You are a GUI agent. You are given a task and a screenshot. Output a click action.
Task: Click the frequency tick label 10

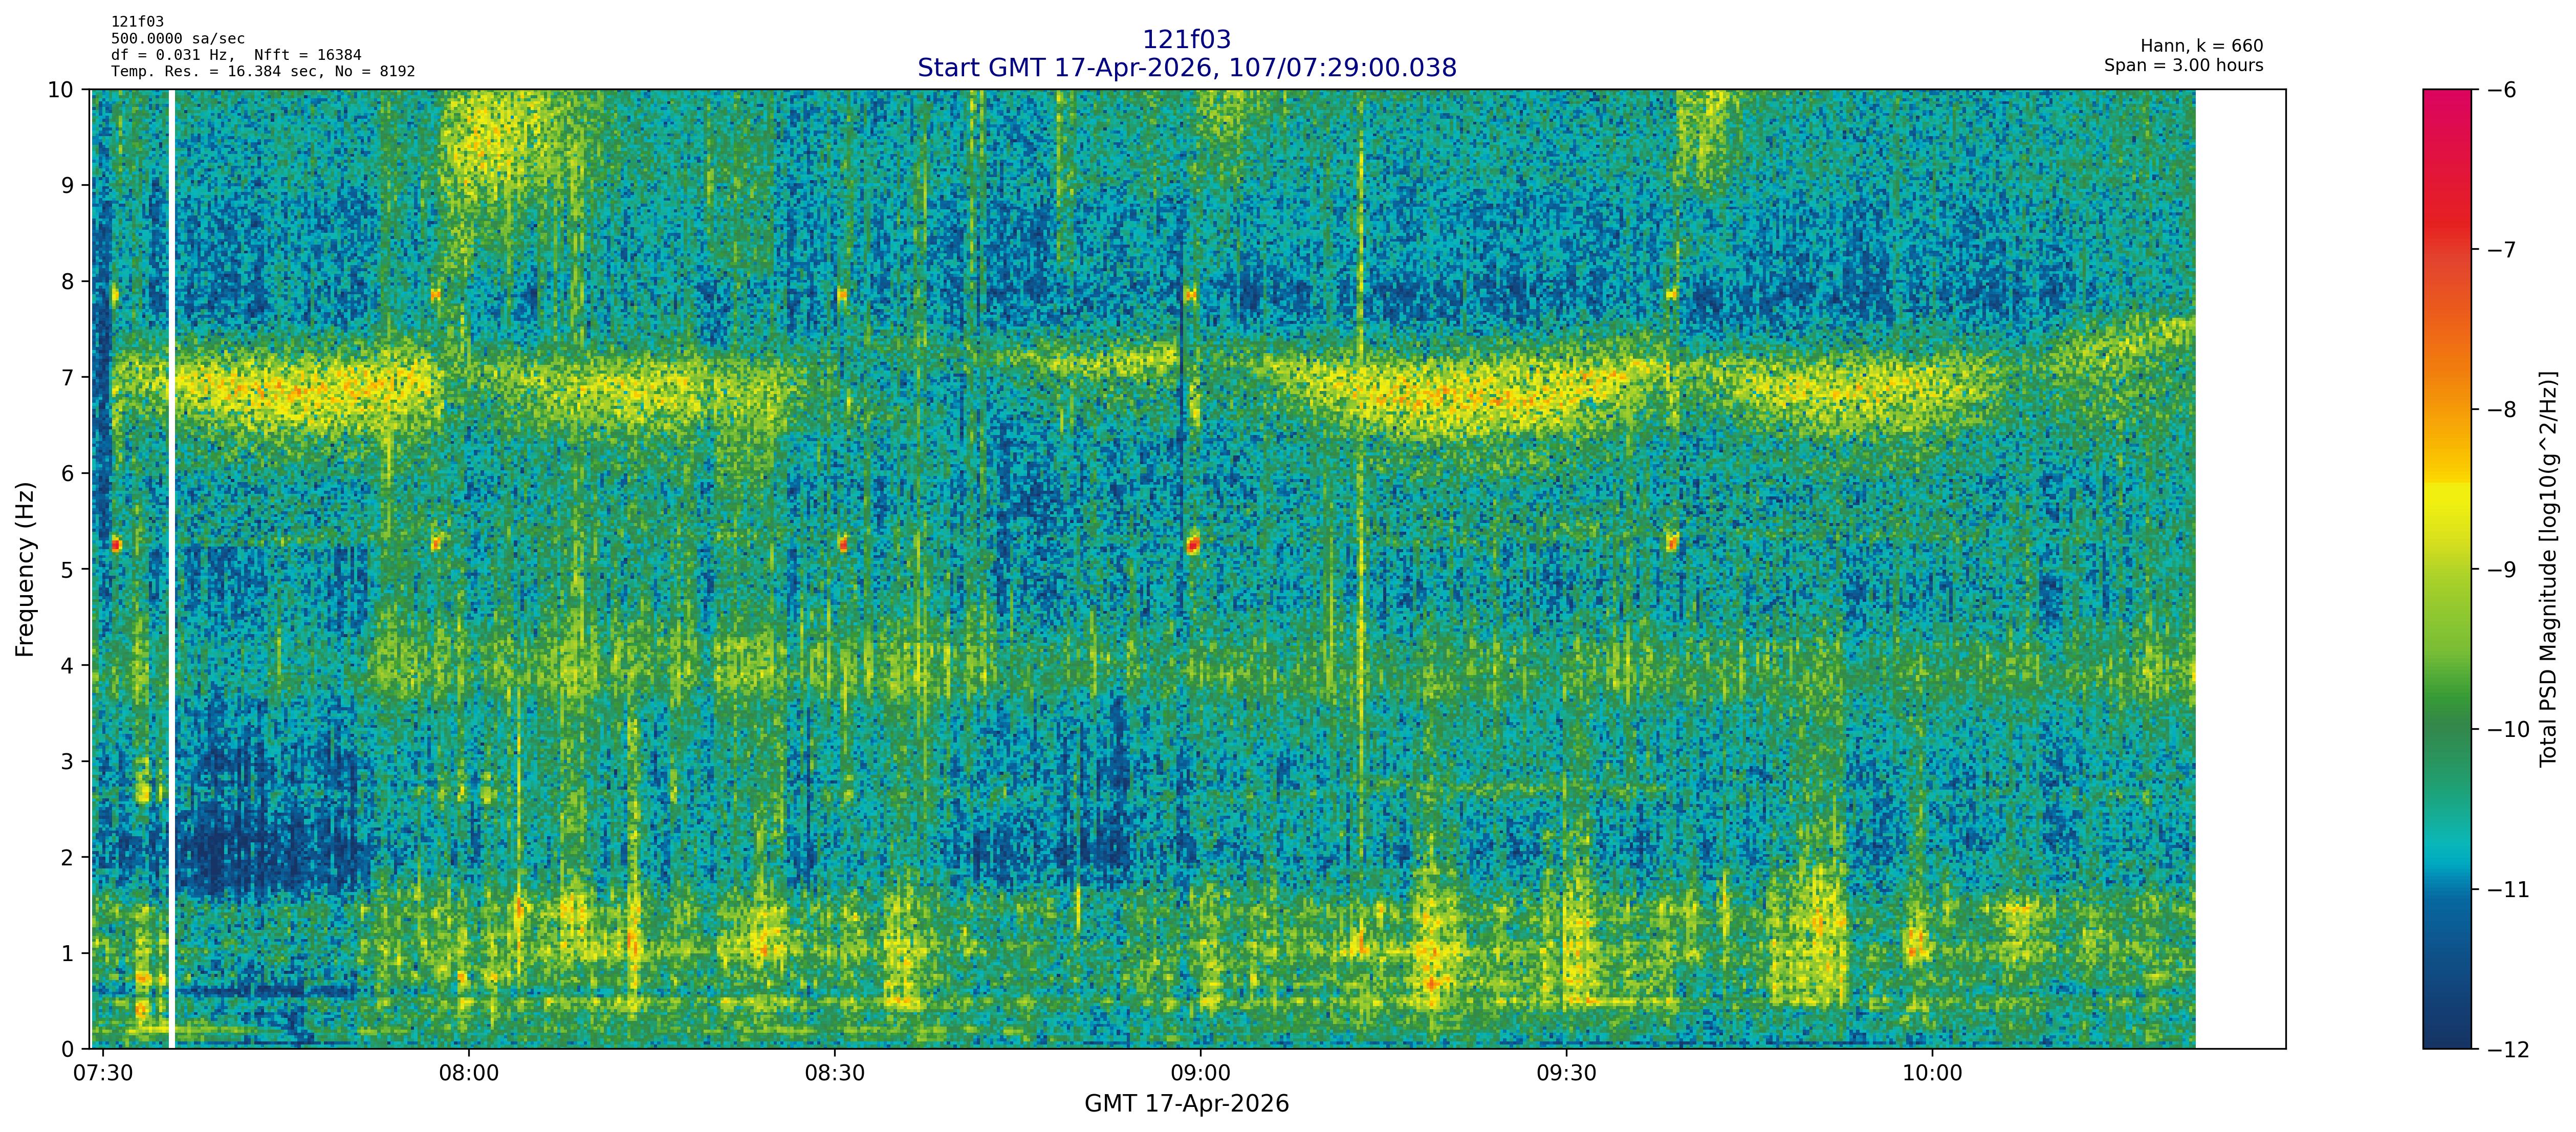click(x=60, y=90)
